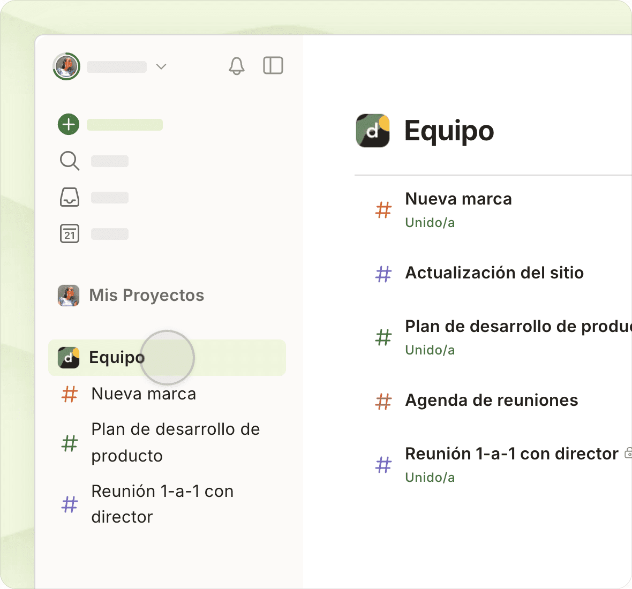The image size is (632, 589).
Task: Select Reunión 1-a-1 con director in sidebar
Action: 162,504
